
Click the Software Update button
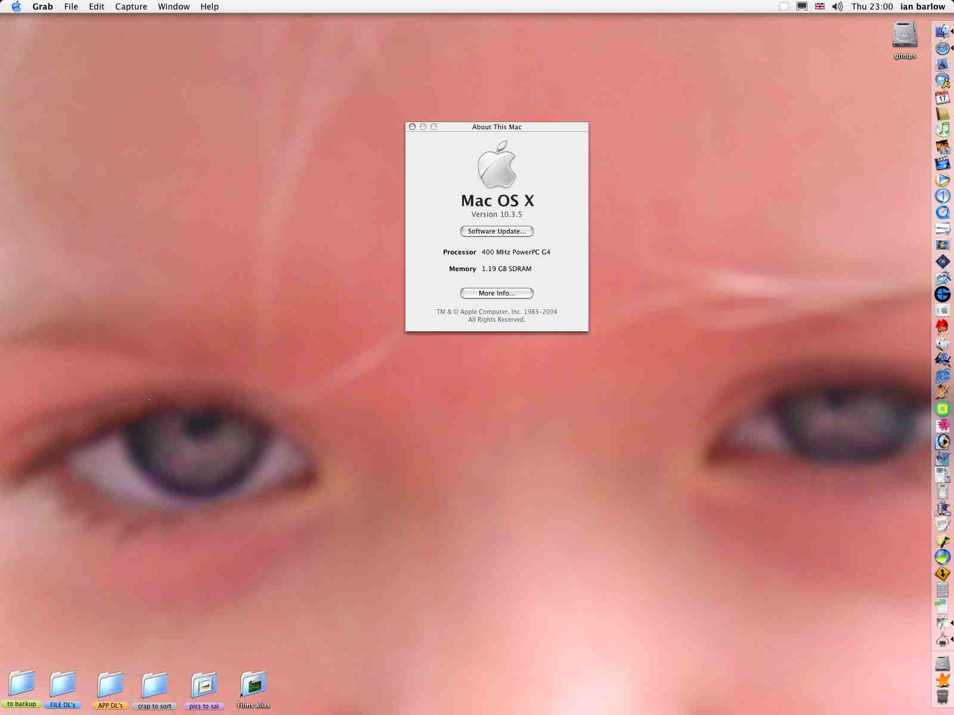pyautogui.click(x=497, y=231)
